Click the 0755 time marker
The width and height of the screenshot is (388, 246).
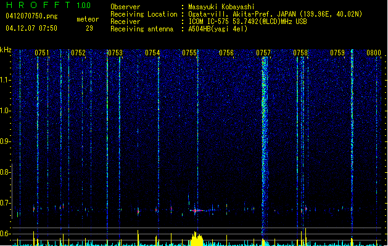click(x=189, y=53)
